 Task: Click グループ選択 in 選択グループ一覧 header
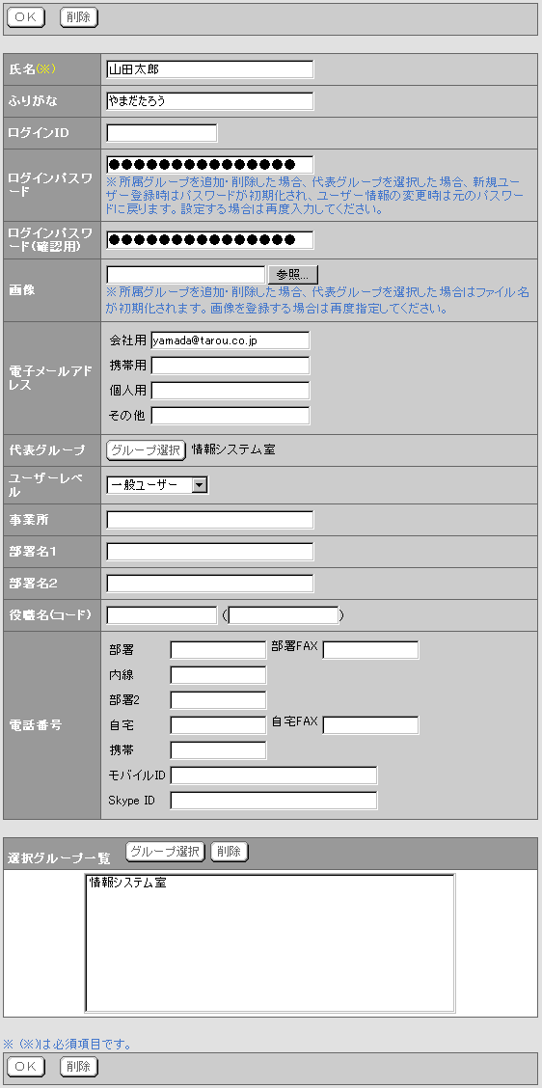coord(166,852)
